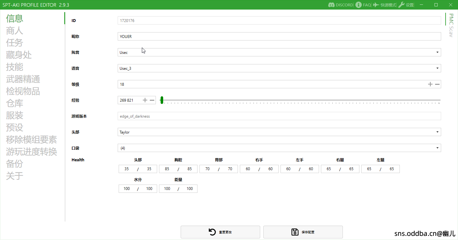Open the 藏身处 (Hideout) section
This screenshot has height=240, width=458.
[19, 55]
